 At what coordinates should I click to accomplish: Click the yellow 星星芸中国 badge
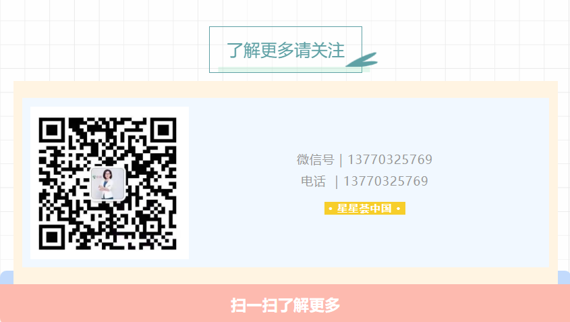coord(365,208)
